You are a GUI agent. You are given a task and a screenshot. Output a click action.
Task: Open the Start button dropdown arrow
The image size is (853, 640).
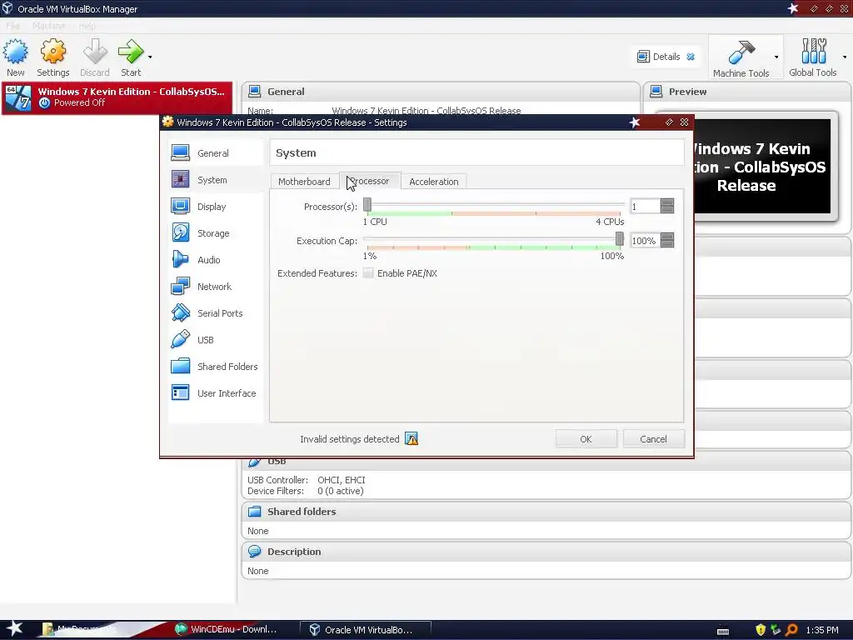[x=150, y=57]
